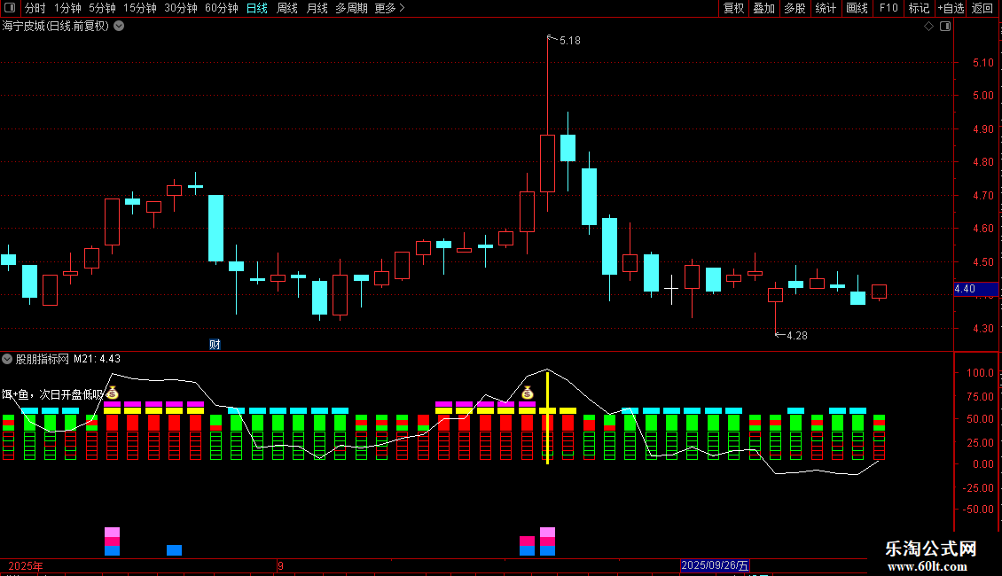Select the 1分钟 period
1002x576 pixels.
tap(67, 8)
